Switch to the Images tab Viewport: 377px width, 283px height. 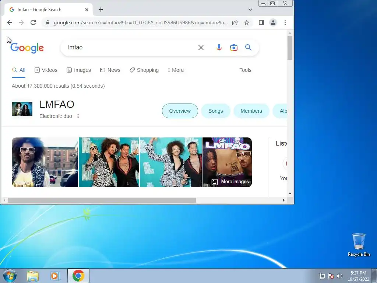79,70
